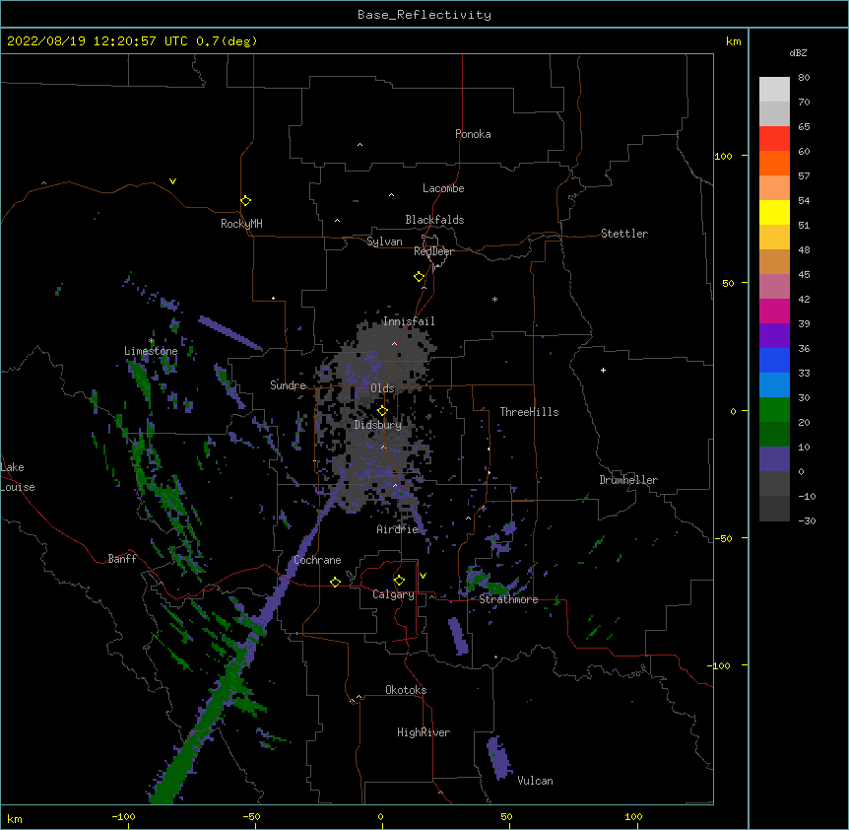Click the Innisfail city label
This screenshot has height=830, width=849.
[409, 321]
